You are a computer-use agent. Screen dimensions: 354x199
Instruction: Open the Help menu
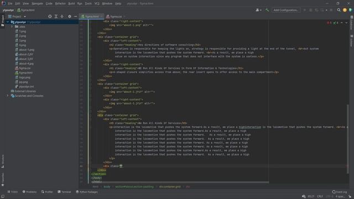click(118, 3)
